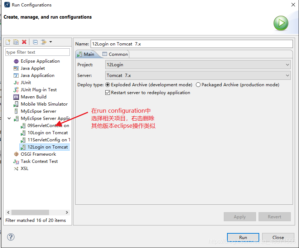Close the Run Configurations dialog window
299x248 pixels.
[x=293, y=5]
